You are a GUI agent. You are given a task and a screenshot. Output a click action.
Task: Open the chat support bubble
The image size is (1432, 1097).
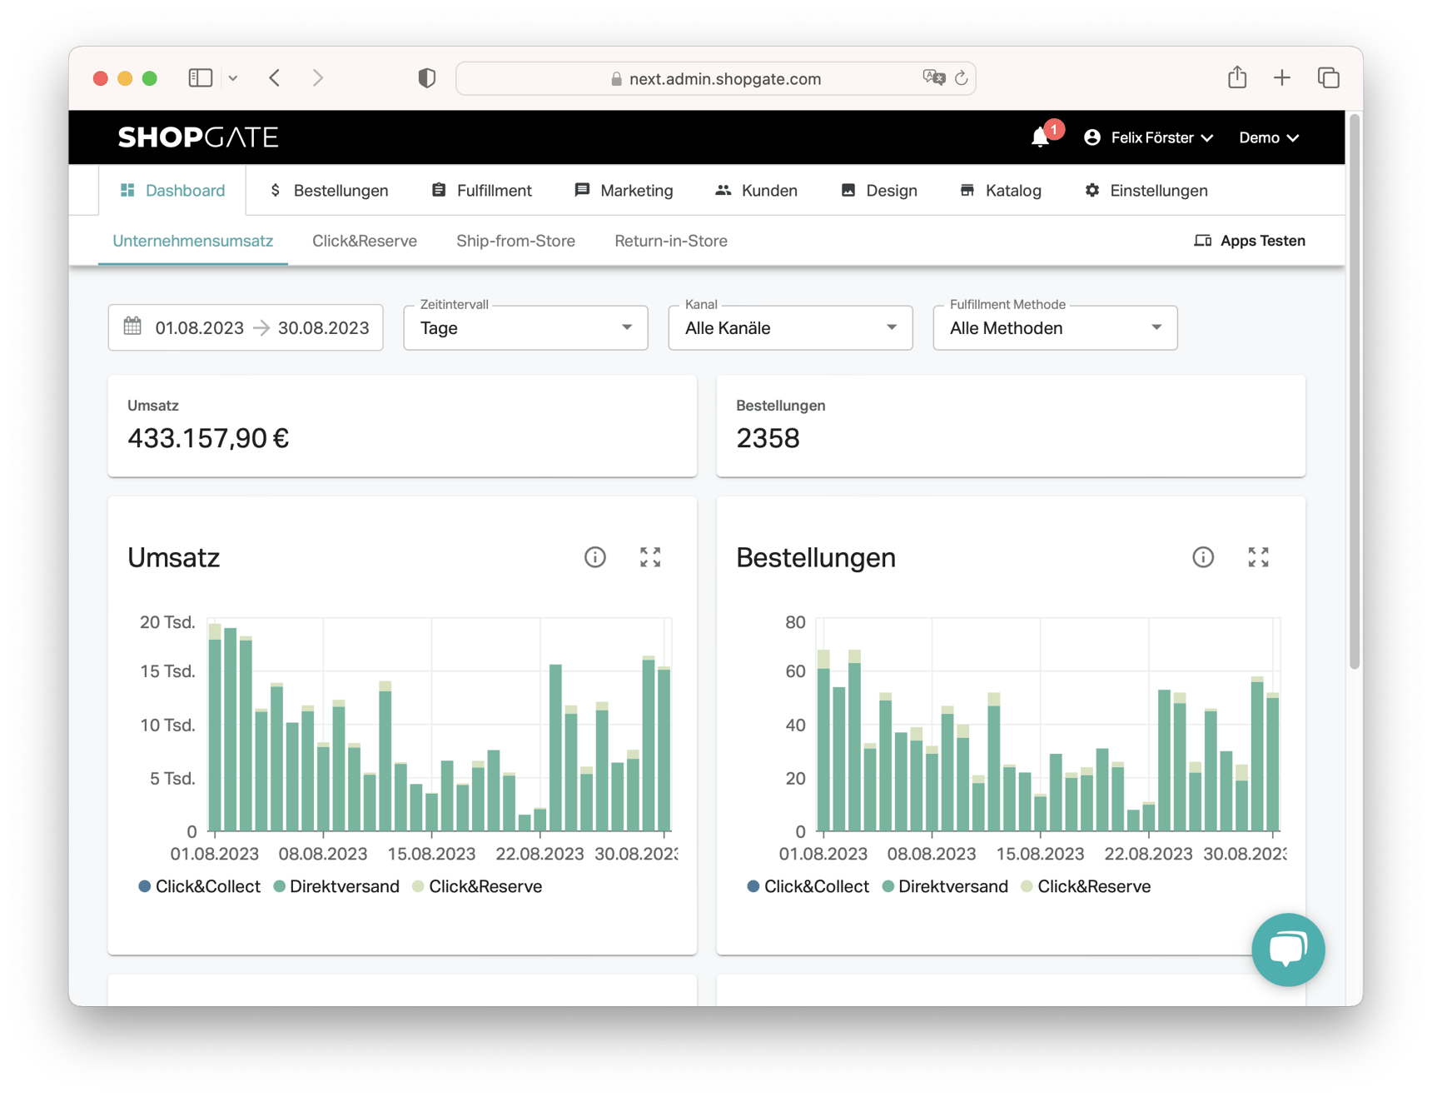[1287, 950]
